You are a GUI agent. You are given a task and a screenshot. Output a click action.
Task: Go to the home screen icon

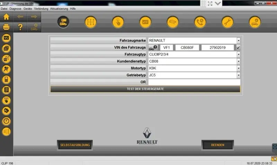(x=6, y=17)
